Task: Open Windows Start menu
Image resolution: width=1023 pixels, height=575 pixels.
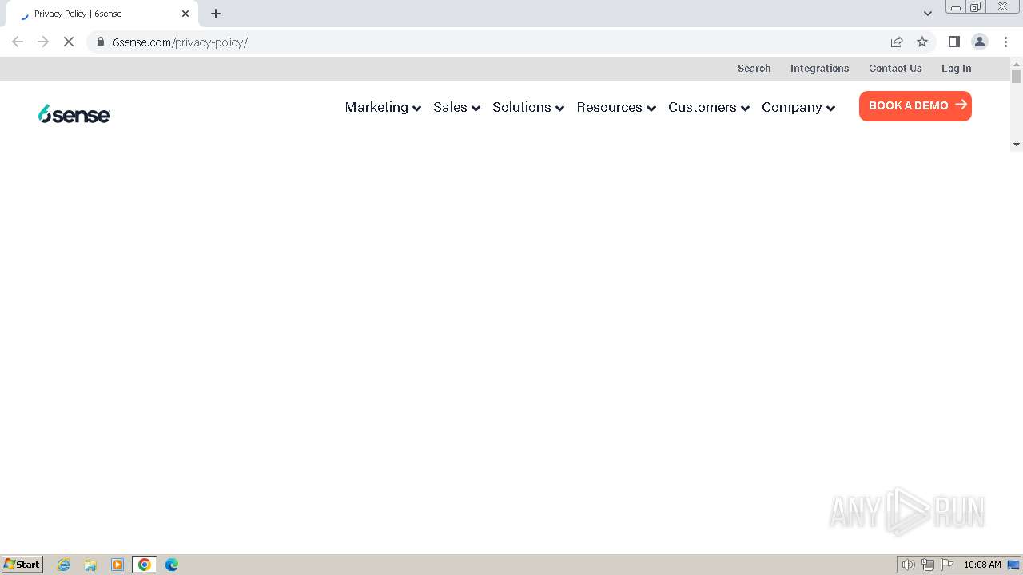Action: point(22,564)
